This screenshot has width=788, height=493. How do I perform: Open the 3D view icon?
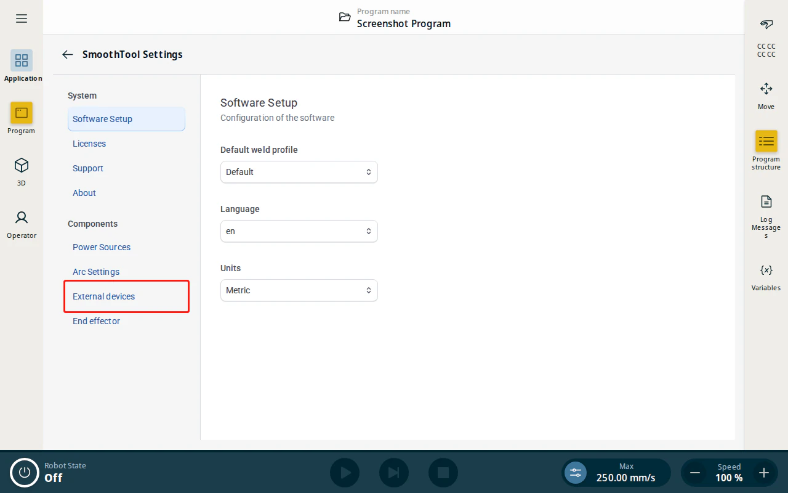22,165
